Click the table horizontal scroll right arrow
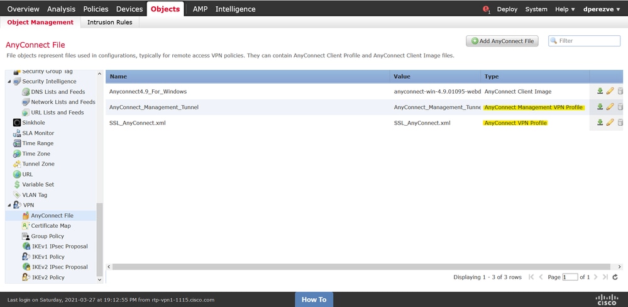 620,267
